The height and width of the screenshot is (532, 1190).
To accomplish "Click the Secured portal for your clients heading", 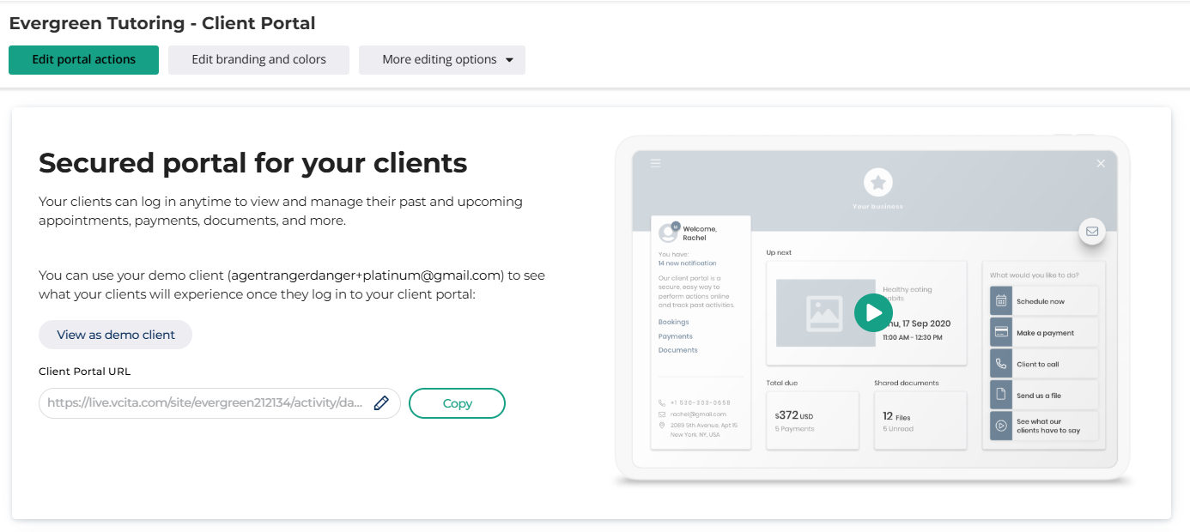I will click(x=253, y=163).
